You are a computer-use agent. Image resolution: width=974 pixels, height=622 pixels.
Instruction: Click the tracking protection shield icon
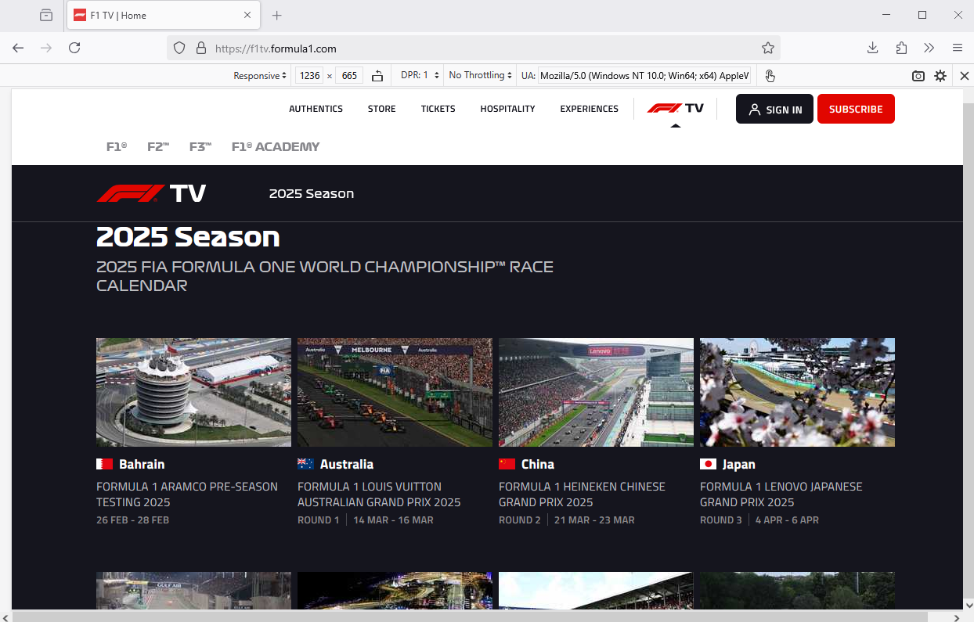(179, 48)
